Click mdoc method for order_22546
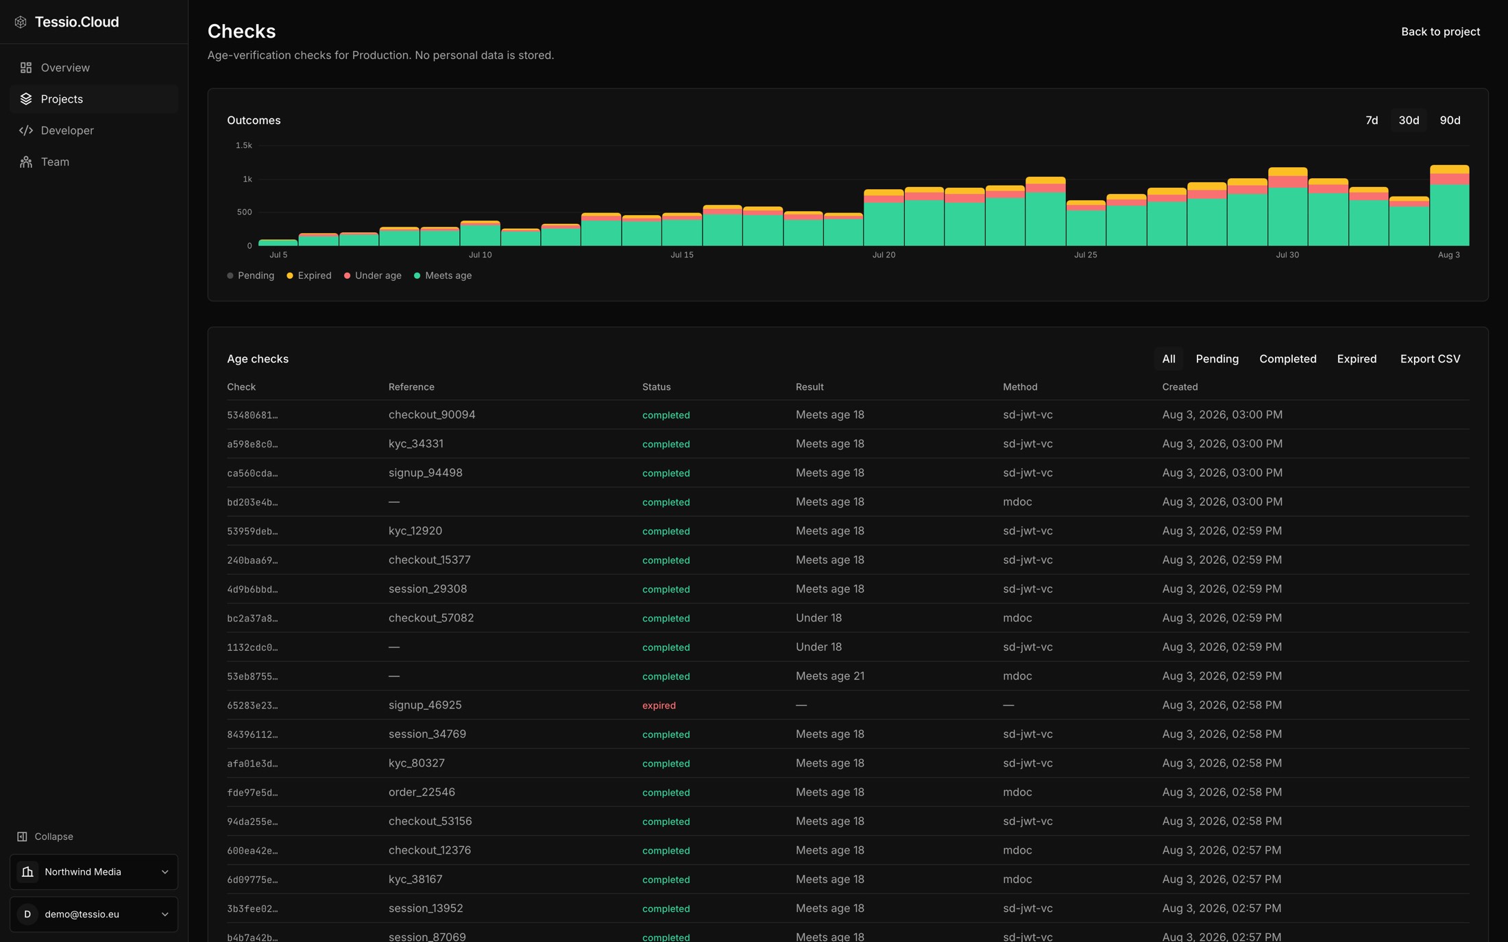The width and height of the screenshot is (1508, 942). coord(1017,792)
